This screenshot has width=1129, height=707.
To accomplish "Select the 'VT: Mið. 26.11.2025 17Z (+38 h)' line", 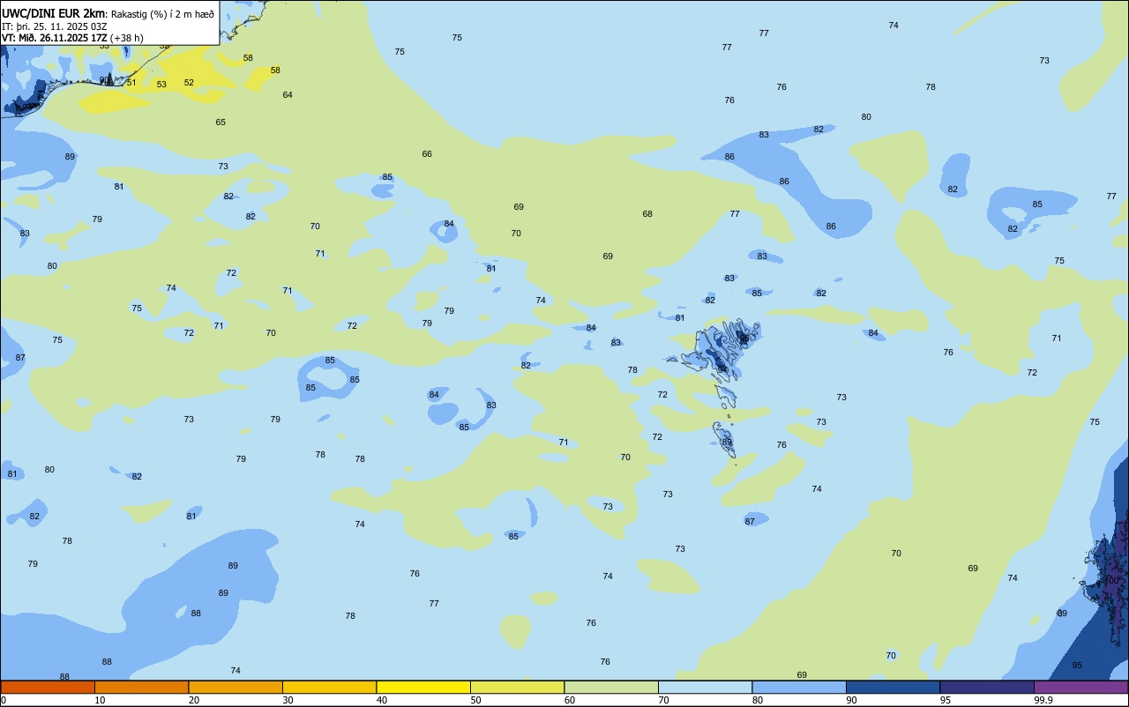I will point(72,38).
